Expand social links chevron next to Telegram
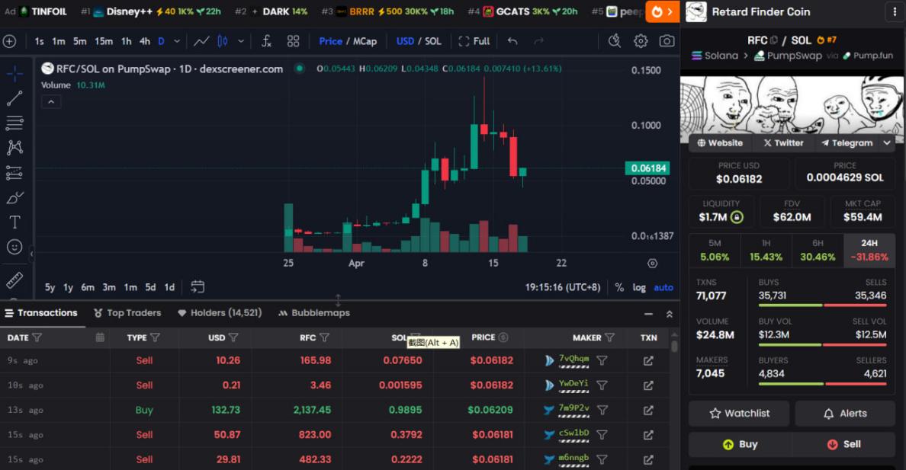The width and height of the screenshot is (906, 470). pos(887,143)
